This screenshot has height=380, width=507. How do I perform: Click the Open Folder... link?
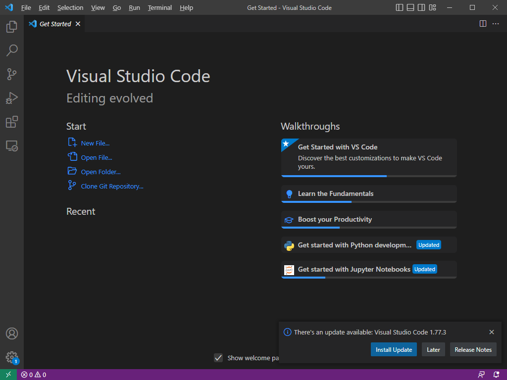point(101,172)
